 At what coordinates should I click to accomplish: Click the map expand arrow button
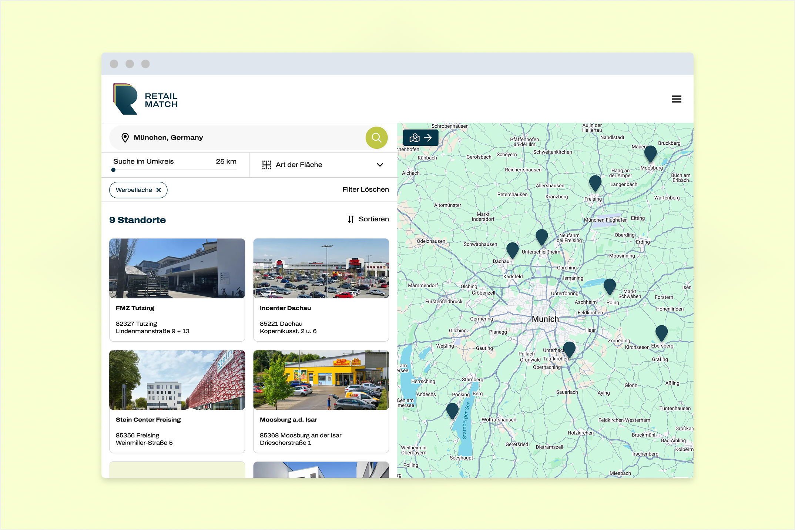coord(420,138)
